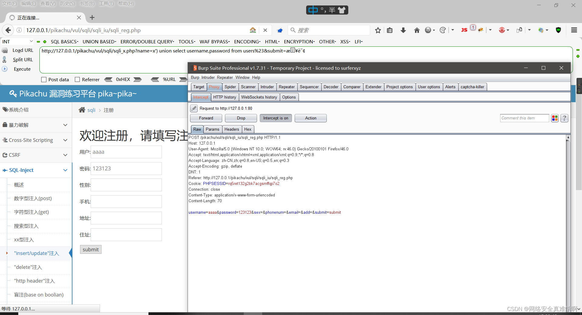Click the Burp highlight color grid icon
582x315 pixels.
click(x=555, y=118)
